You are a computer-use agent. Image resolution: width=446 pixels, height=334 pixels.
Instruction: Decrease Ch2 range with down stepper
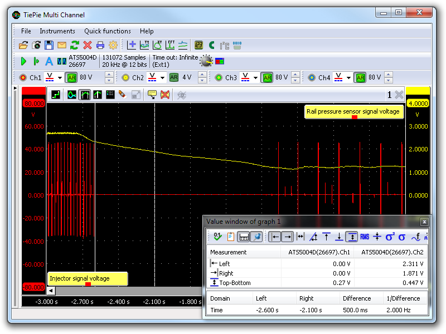[x=202, y=80]
